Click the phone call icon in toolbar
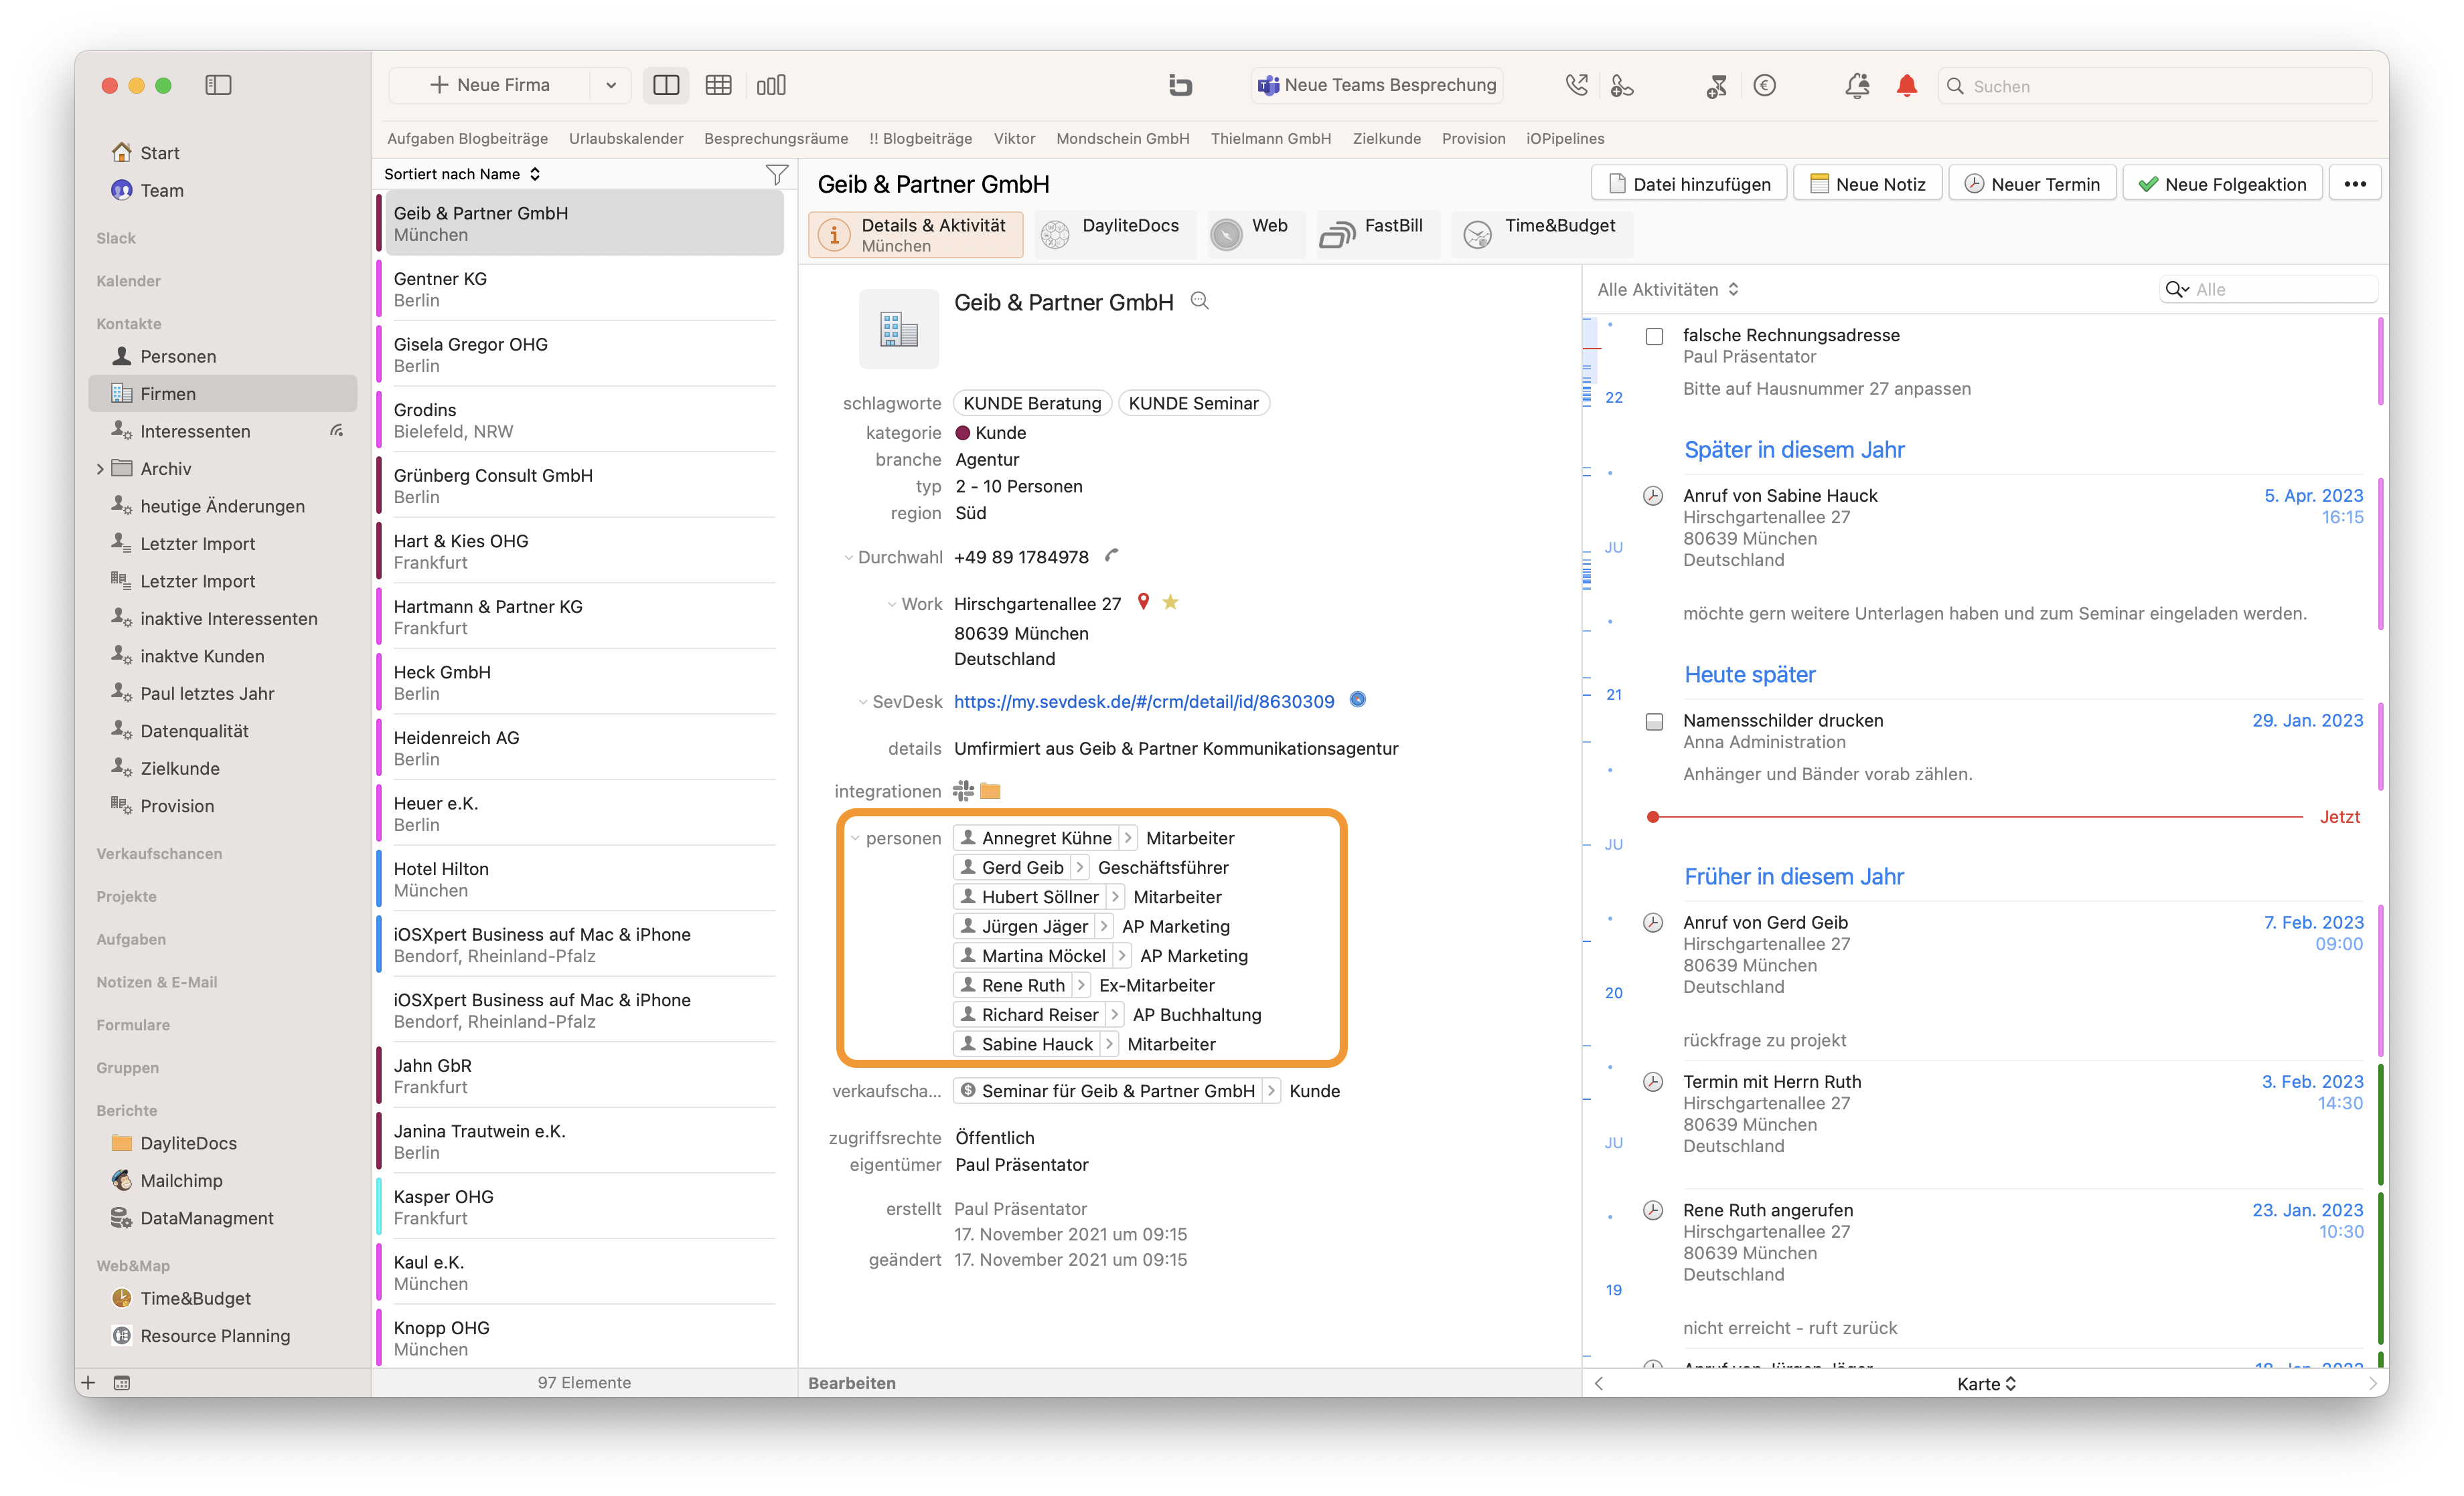This screenshot has height=1496, width=2464. pos(1577,86)
